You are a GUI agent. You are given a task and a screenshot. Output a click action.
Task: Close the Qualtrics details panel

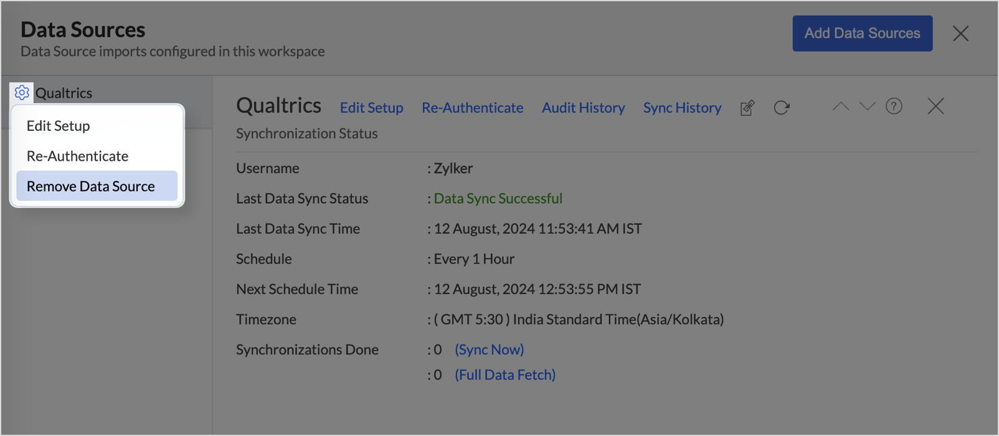coord(935,107)
